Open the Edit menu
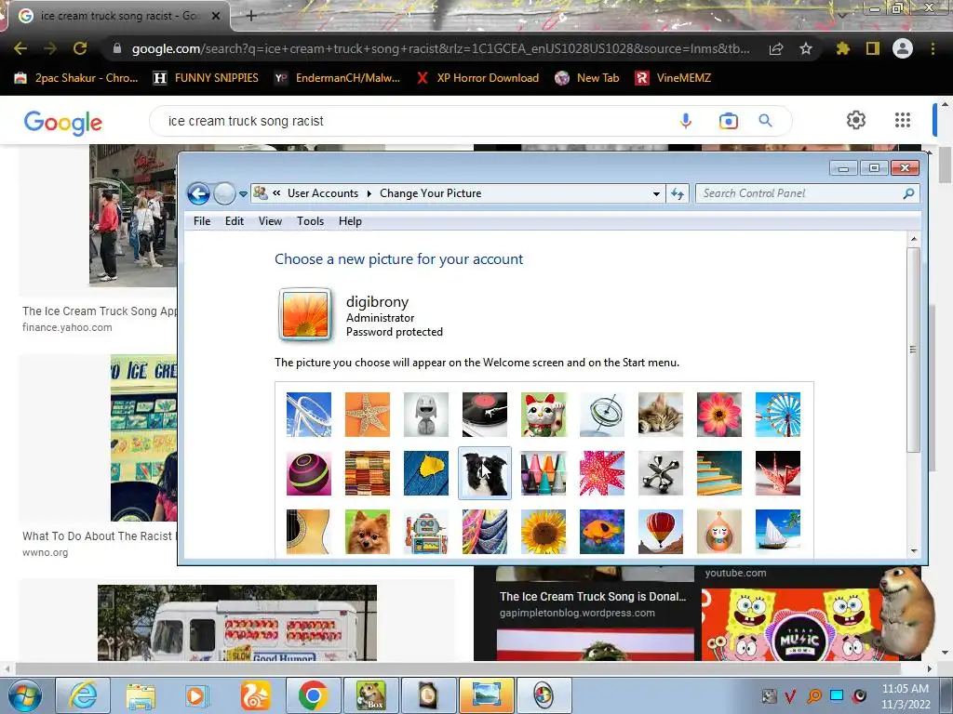The width and height of the screenshot is (953, 714). pyautogui.click(x=234, y=221)
